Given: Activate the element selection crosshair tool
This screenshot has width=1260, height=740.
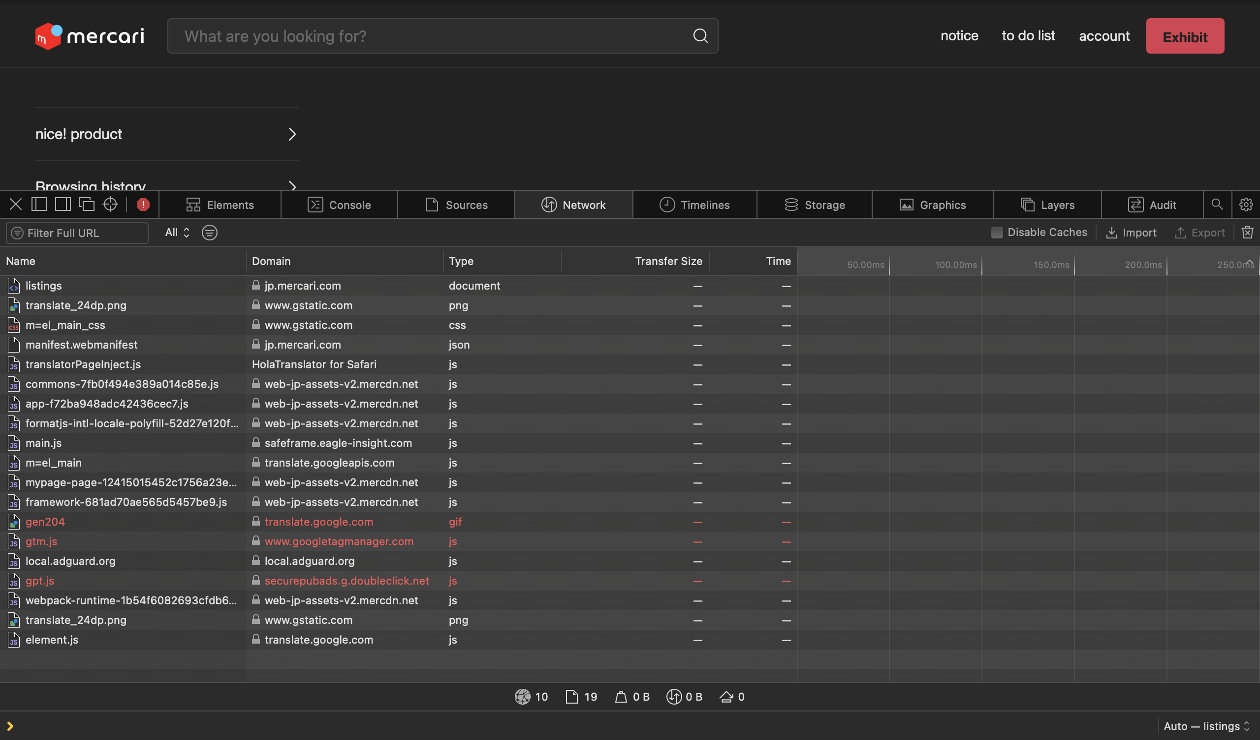Looking at the screenshot, I should (x=110, y=205).
